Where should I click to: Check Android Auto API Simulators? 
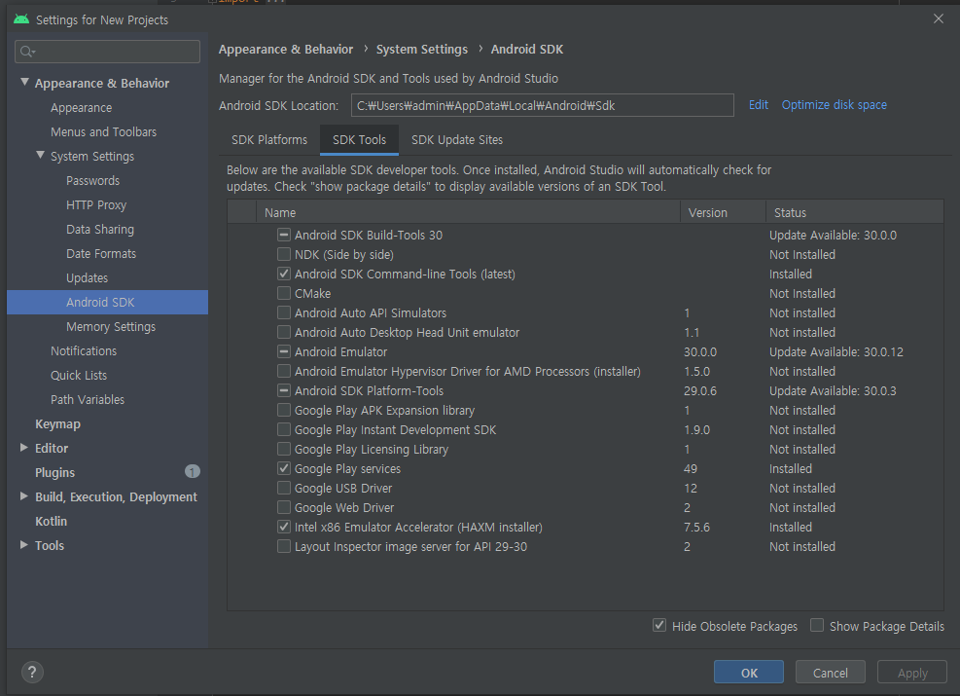pos(283,312)
